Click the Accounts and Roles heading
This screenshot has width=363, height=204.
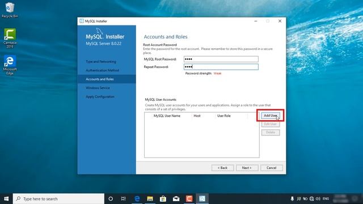166,37
